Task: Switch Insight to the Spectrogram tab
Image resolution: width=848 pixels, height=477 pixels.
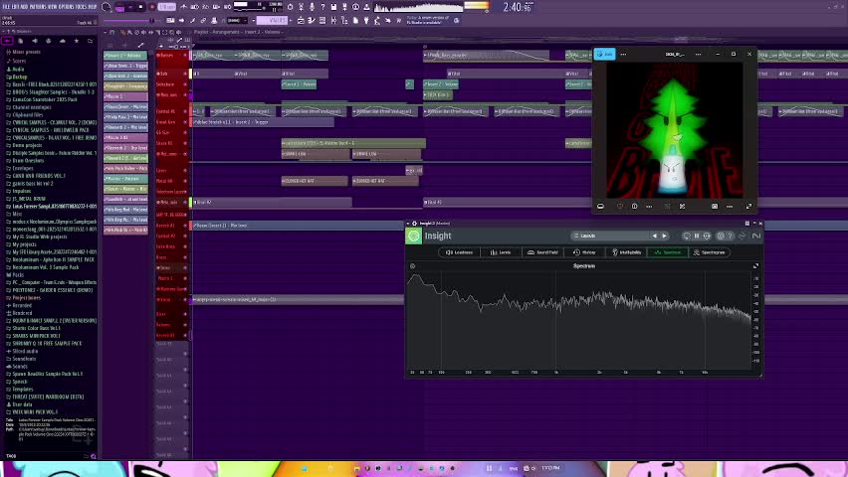Action: [x=709, y=252]
